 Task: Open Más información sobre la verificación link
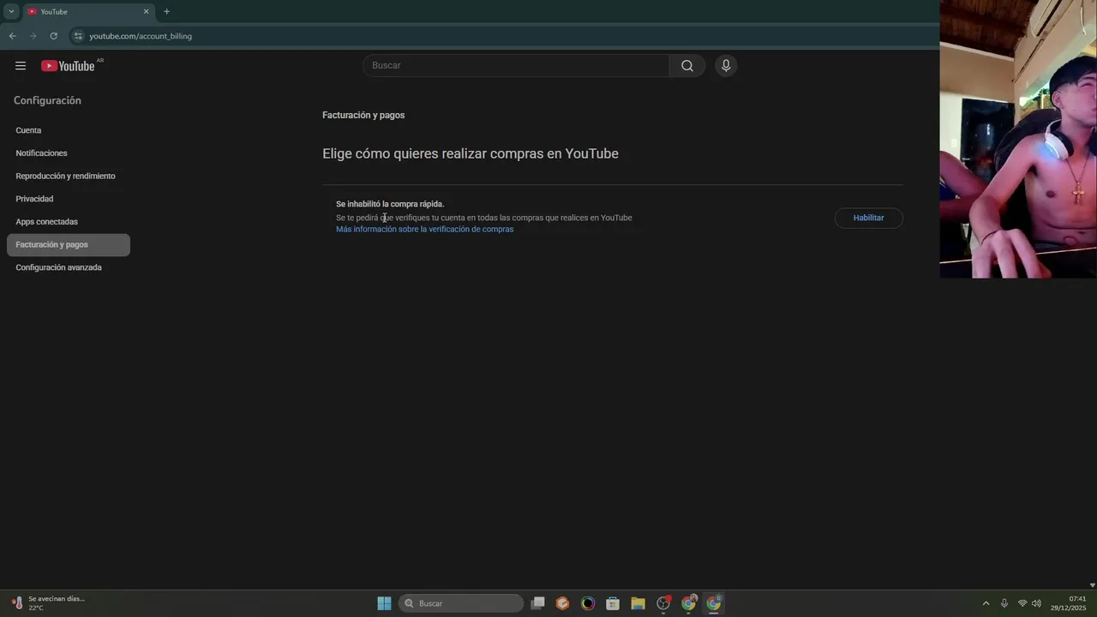click(x=424, y=230)
